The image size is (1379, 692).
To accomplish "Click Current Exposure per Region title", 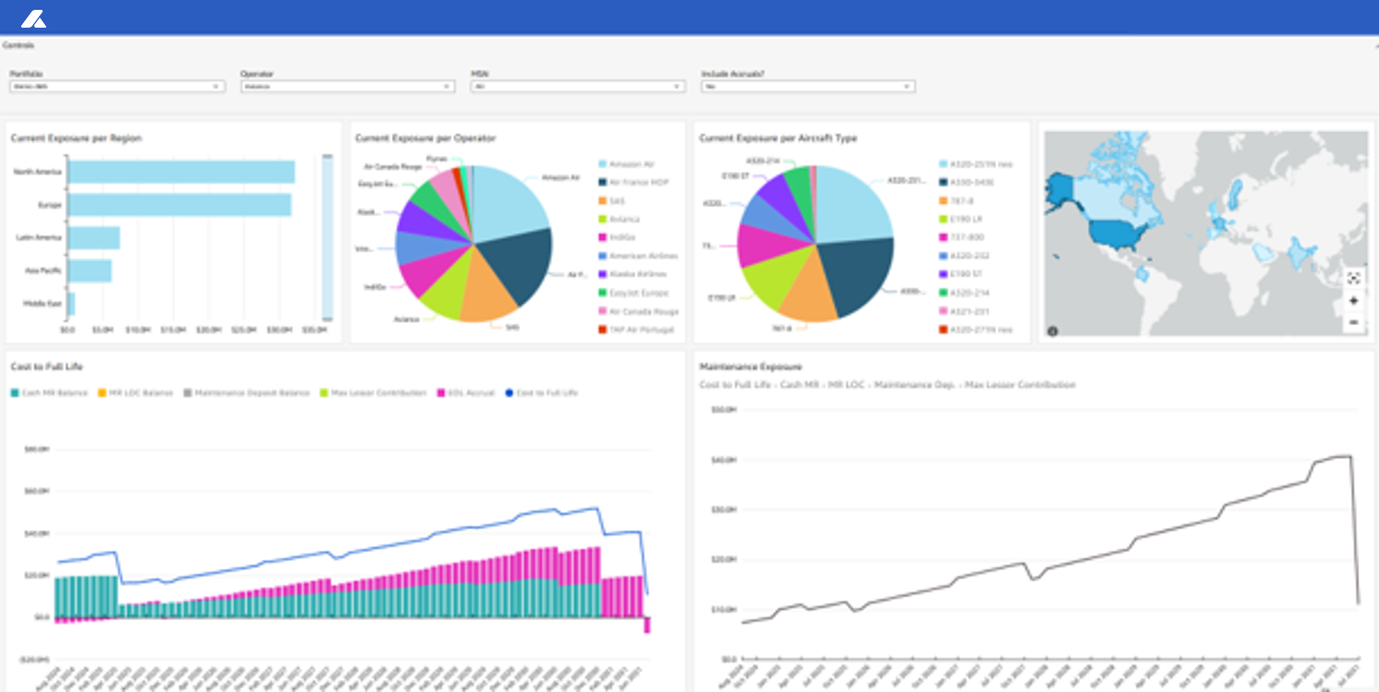I will [77, 138].
